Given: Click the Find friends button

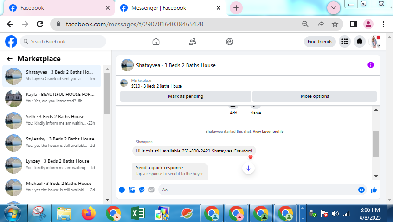Looking at the screenshot, I should pos(320,42).
